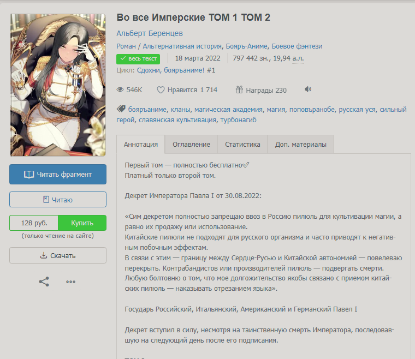Open the Статистика tab

(242, 145)
